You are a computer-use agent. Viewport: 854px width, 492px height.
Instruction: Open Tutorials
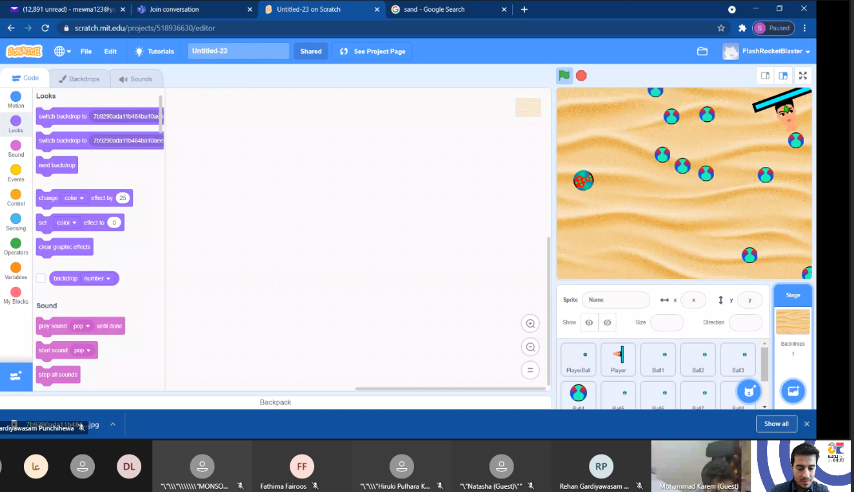coord(154,51)
